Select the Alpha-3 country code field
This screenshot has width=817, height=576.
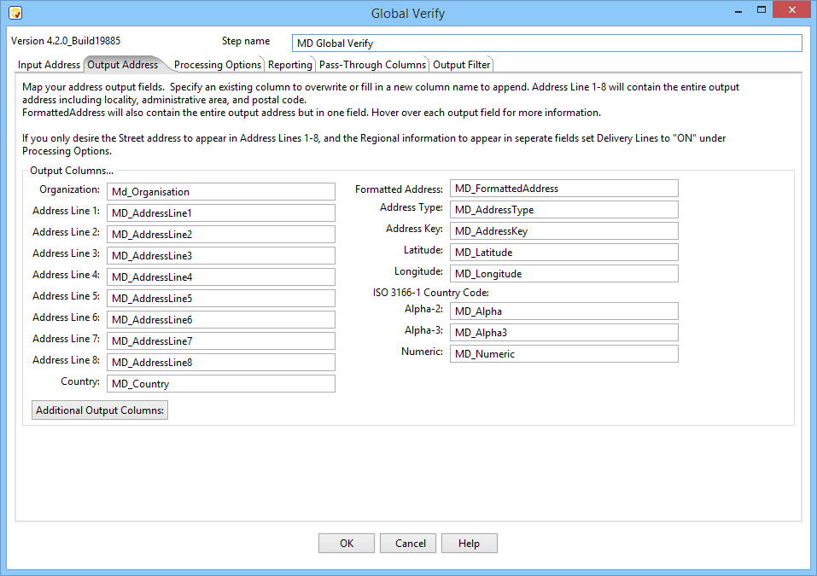pos(563,333)
